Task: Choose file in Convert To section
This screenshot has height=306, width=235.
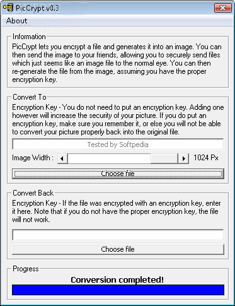Action: coord(118,174)
